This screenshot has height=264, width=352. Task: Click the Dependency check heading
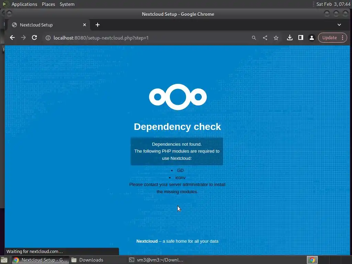177,126
